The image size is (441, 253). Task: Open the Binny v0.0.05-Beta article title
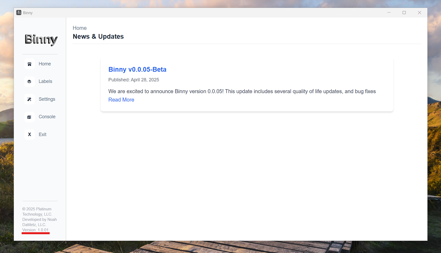point(138,69)
